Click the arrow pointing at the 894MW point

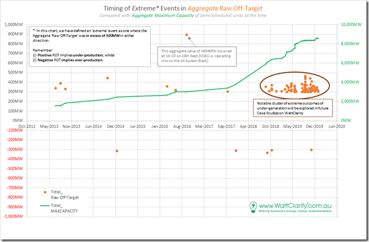pos(192,41)
